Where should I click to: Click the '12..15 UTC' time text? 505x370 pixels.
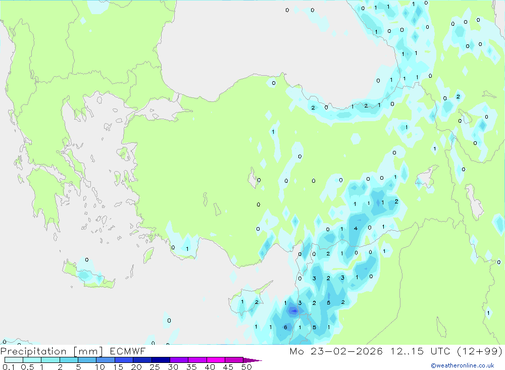click(x=420, y=351)
